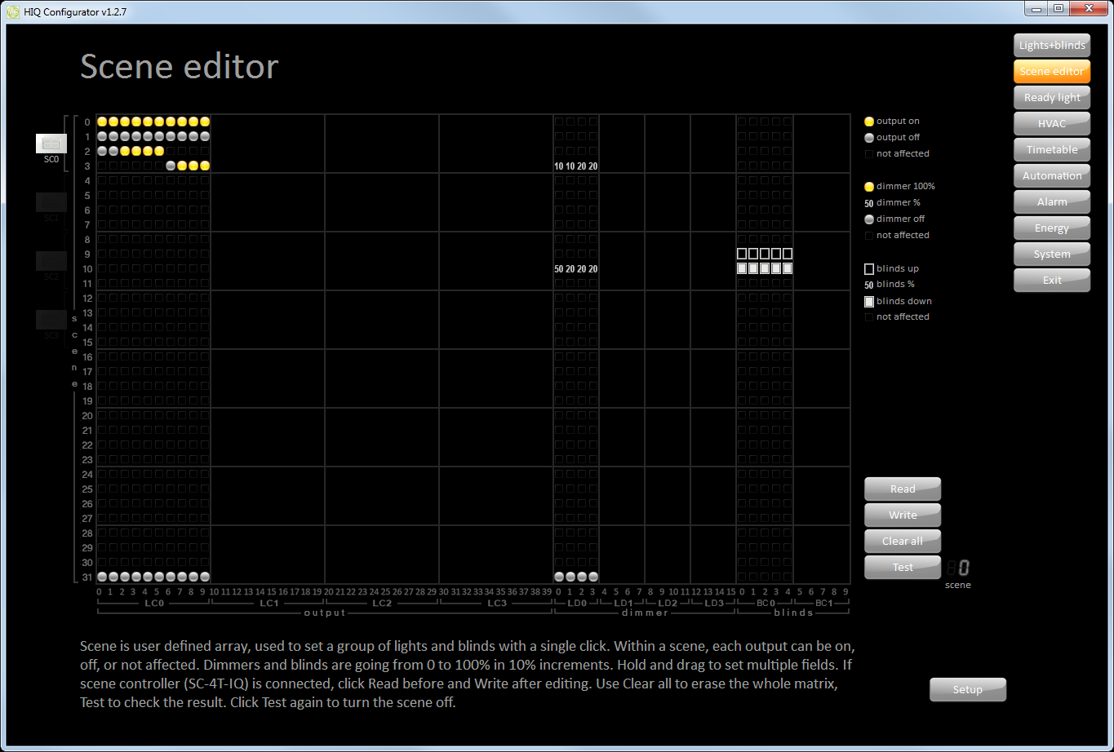Image resolution: width=1114 pixels, height=752 pixels.
Task: Select the SC0 scene controller icon
Action: tap(51, 144)
